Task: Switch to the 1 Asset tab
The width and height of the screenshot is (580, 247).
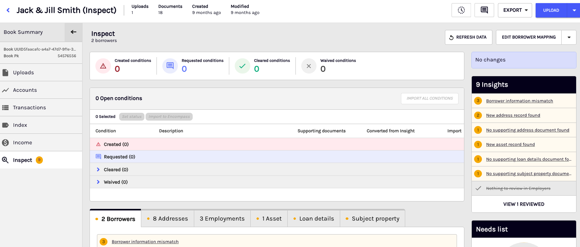Action: coord(269,219)
